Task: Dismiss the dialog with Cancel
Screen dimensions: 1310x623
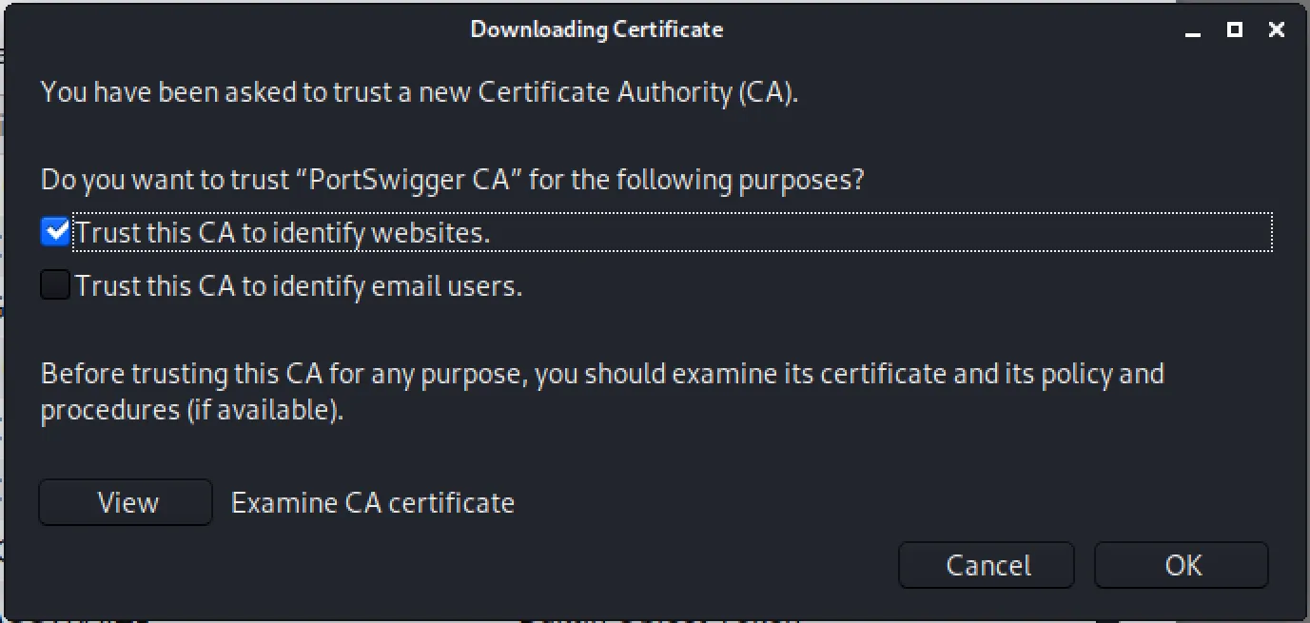Action: (986, 564)
